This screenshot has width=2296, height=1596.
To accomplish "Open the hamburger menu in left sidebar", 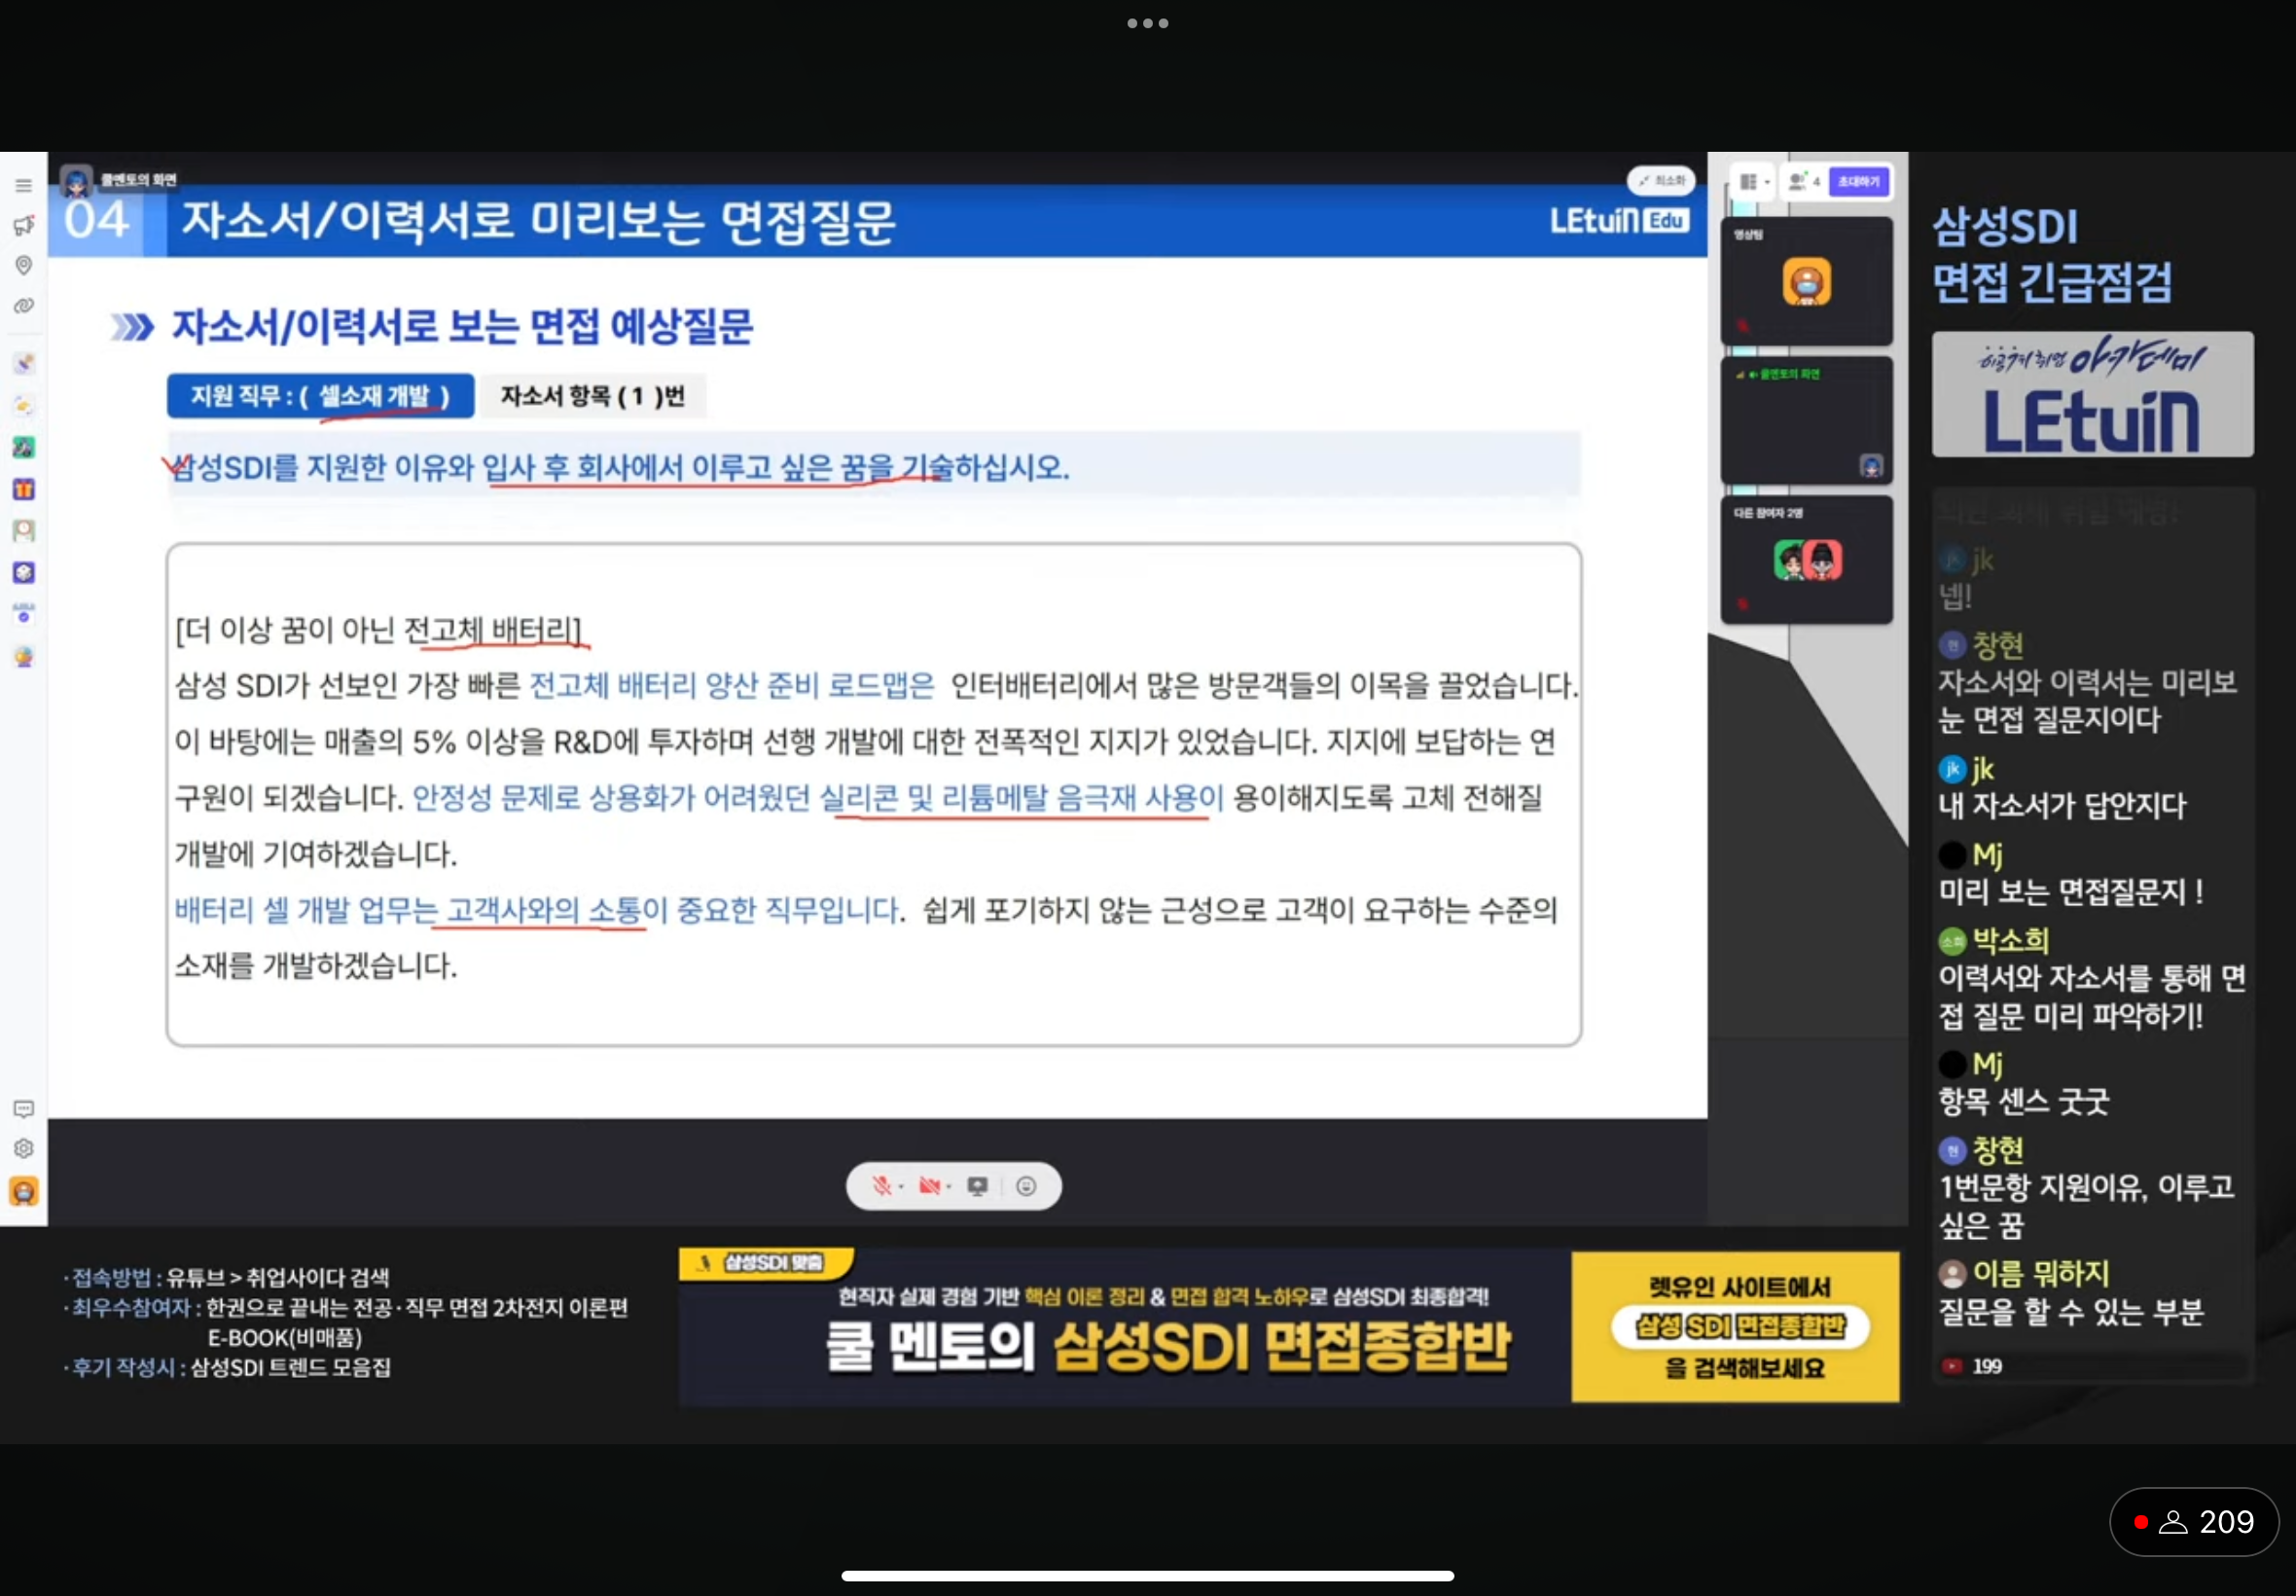I will [x=23, y=186].
